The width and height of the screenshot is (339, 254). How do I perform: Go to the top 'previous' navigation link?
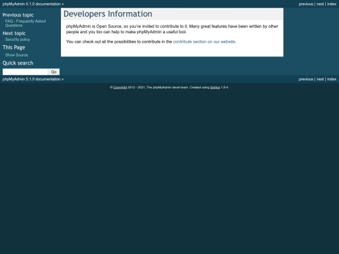(x=306, y=4)
